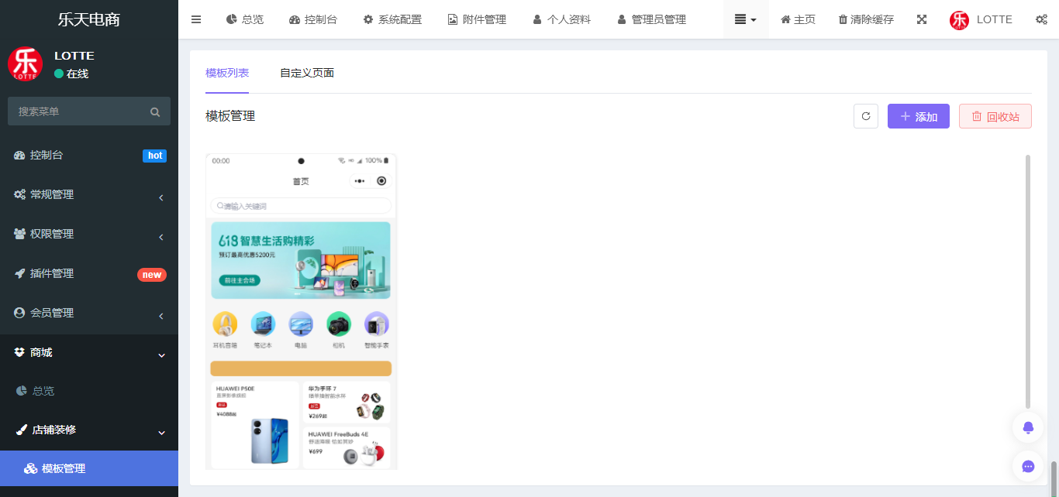Select the 模板列表 tab
Screen dimensions: 1059x497
pyautogui.click(x=227, y=73)
